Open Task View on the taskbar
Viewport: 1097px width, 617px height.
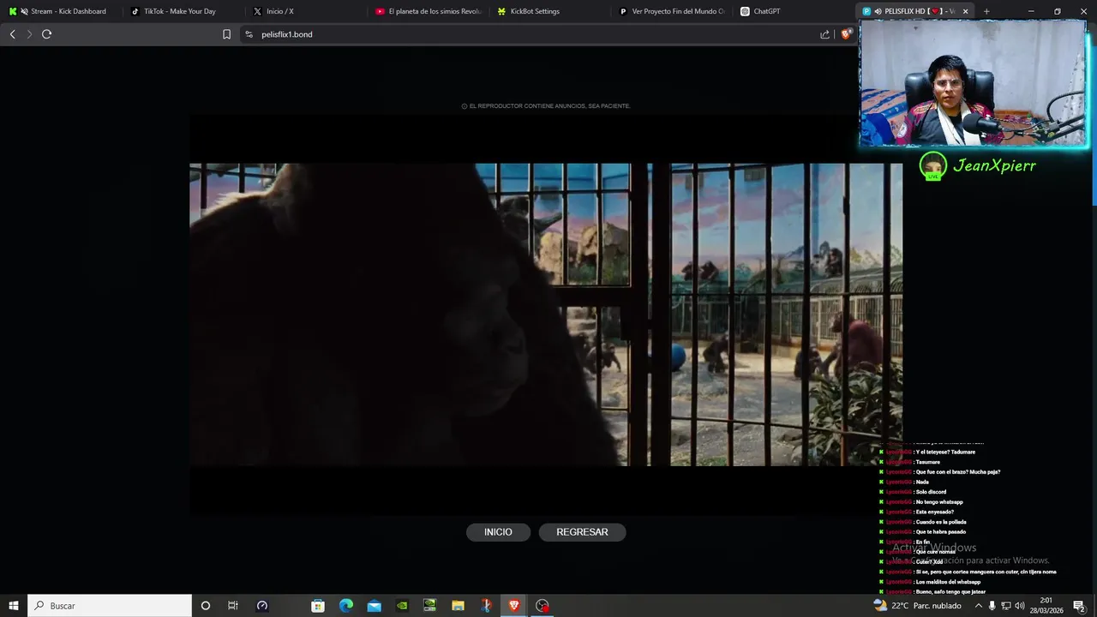(x=232, y=606)
